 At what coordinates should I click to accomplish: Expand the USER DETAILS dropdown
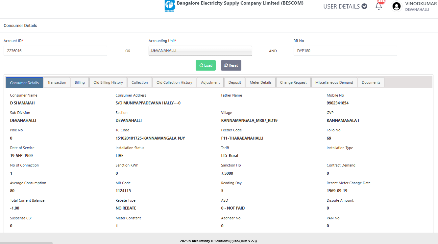(x=345, y=6)
